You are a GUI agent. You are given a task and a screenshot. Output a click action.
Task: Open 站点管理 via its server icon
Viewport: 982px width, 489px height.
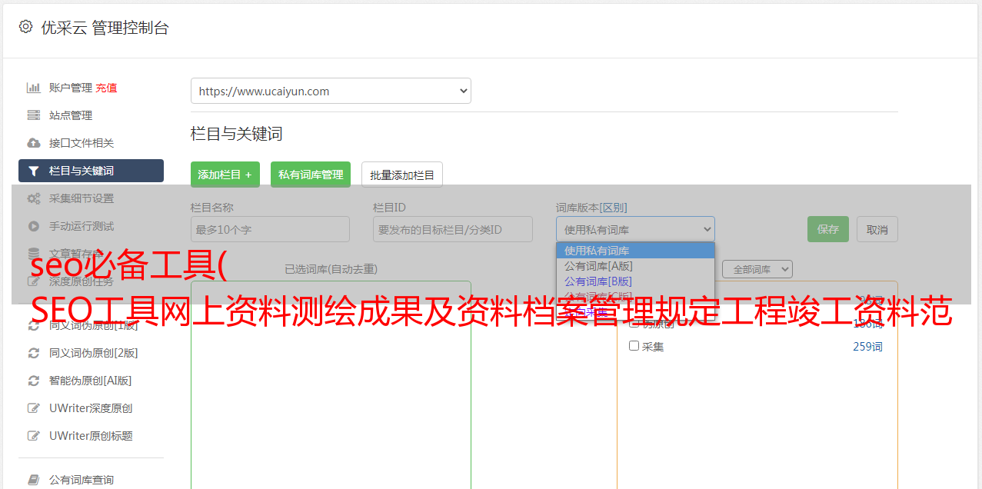[34, 115]
